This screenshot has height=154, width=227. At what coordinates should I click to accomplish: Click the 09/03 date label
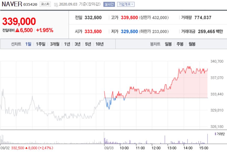click(109, 148)
